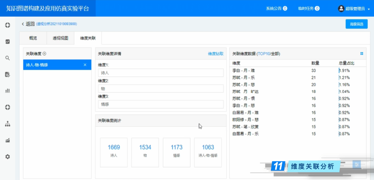374x180 pixels.
Task: Open the bar chart icon in sidebar
Action: coord(8,91)
